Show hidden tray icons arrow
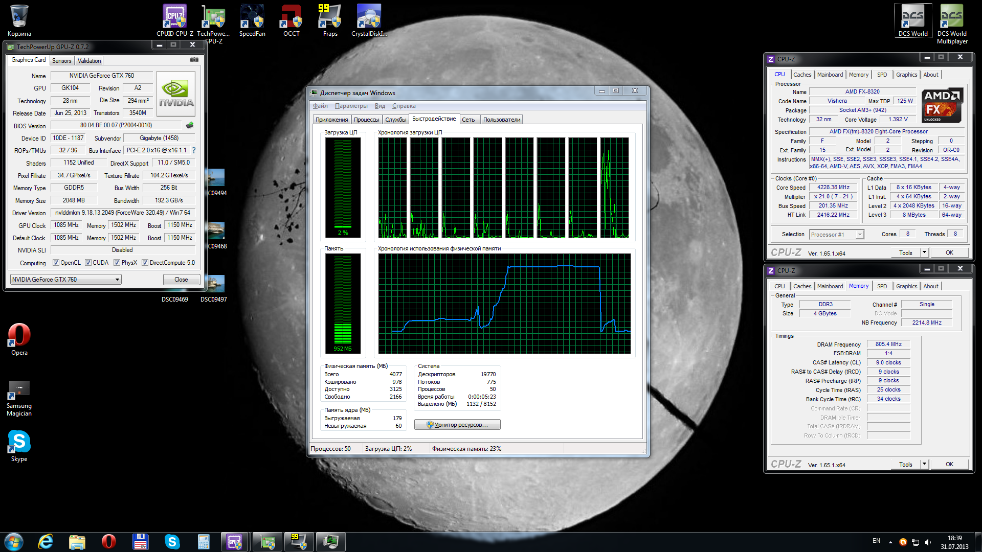Viewport: 982px width, 552px height. coord(890,542)
